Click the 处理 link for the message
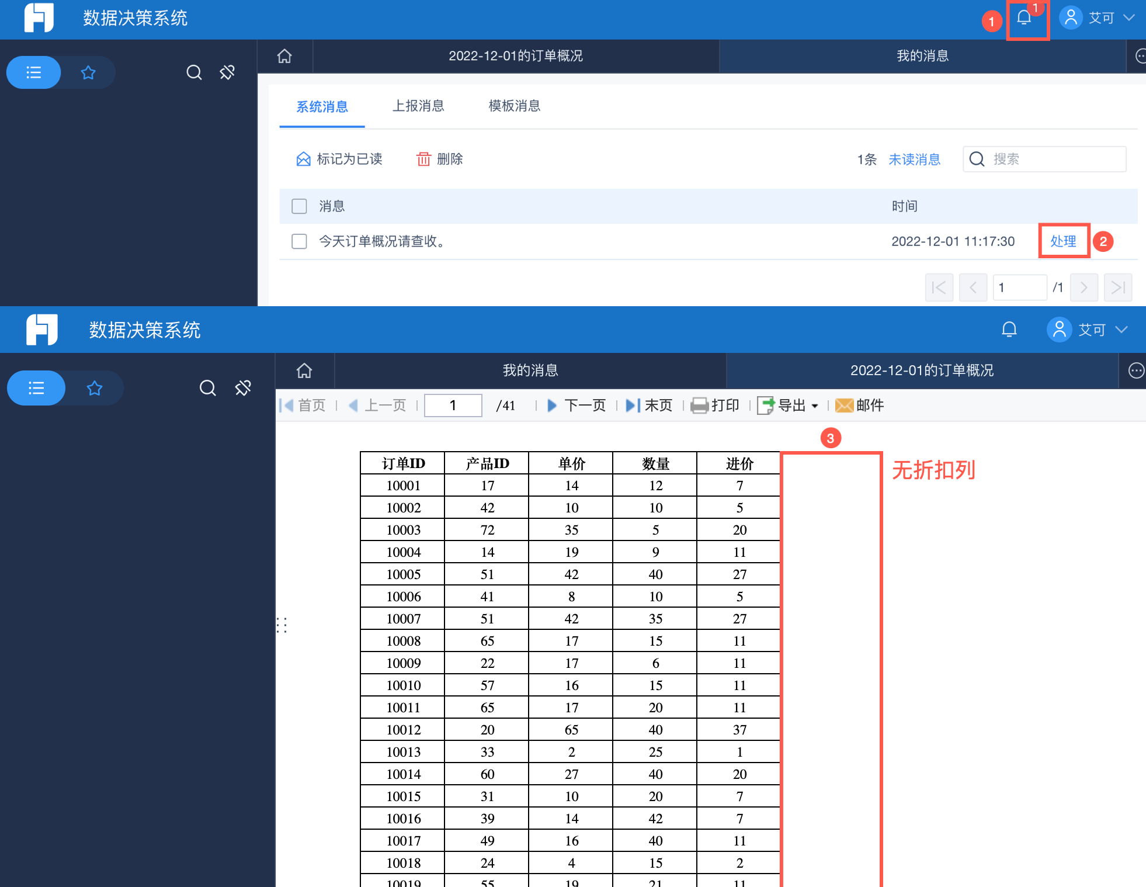This screenshot has height=887, width=1146. coord(1062,241)
